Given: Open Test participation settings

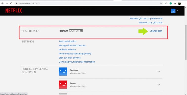Looking at the screenshot, I should (x=67, y=41).
